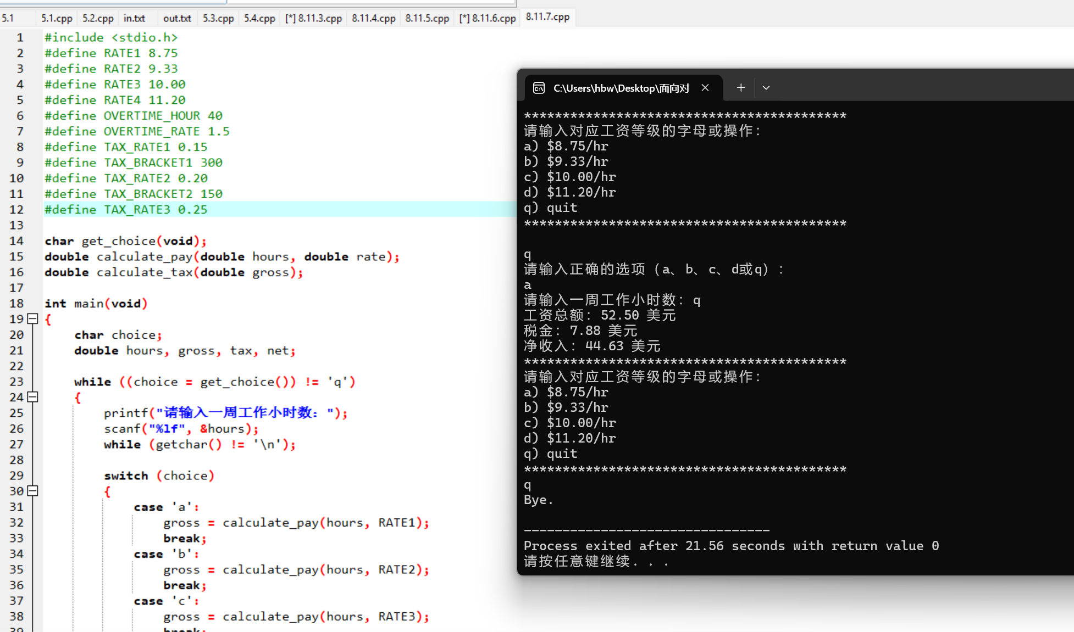Click line number 12 in the gutter

[x=16, y=210]
